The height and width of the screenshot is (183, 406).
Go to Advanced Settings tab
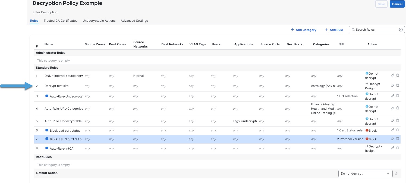(134, 21)
